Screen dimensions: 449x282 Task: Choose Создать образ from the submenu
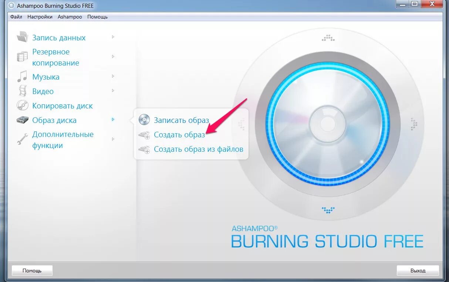point(179,135)
